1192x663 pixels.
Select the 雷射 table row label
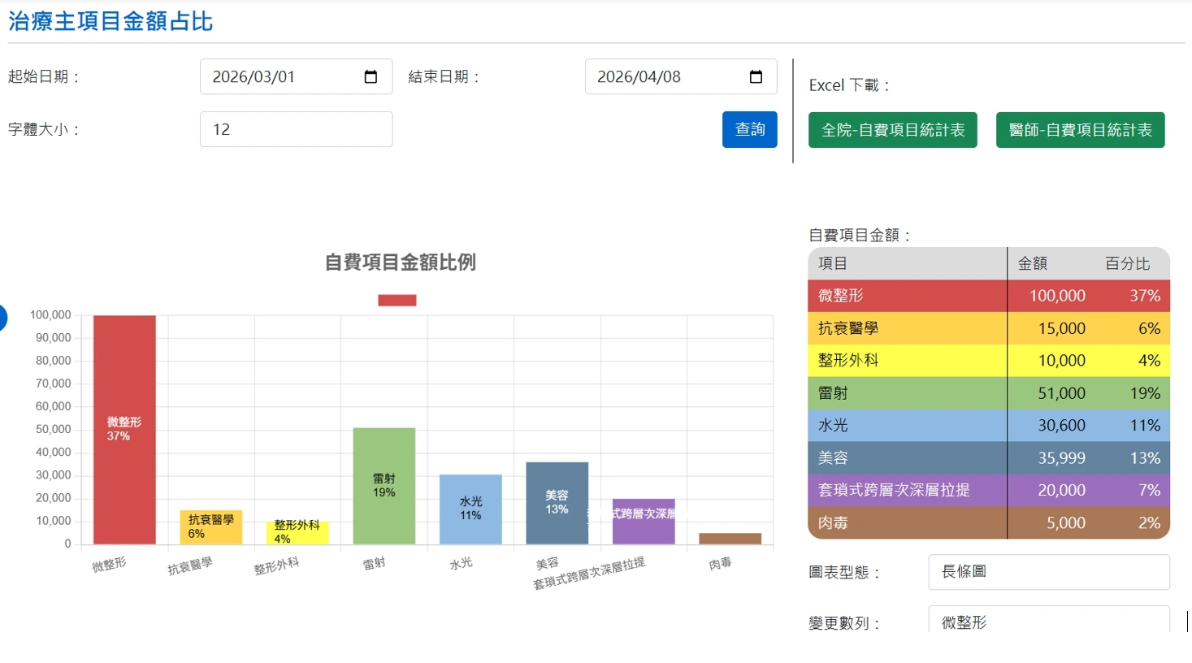(x=833, y=393)
